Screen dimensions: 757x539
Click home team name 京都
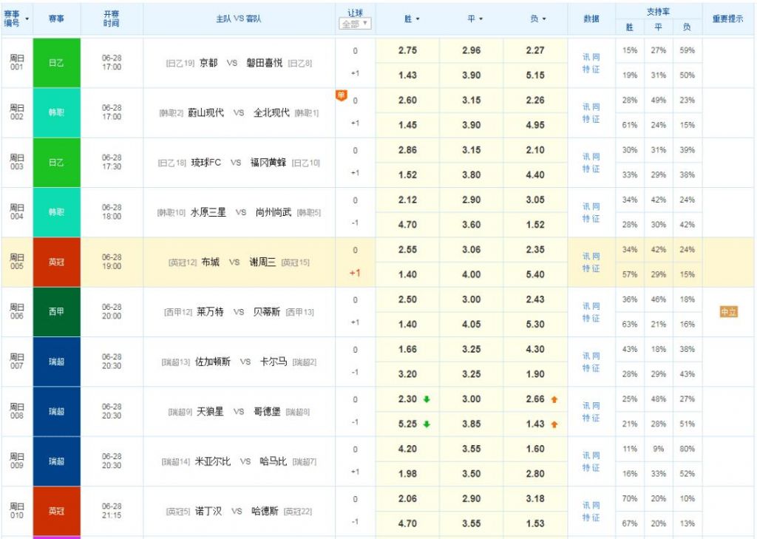coord(208,63)
